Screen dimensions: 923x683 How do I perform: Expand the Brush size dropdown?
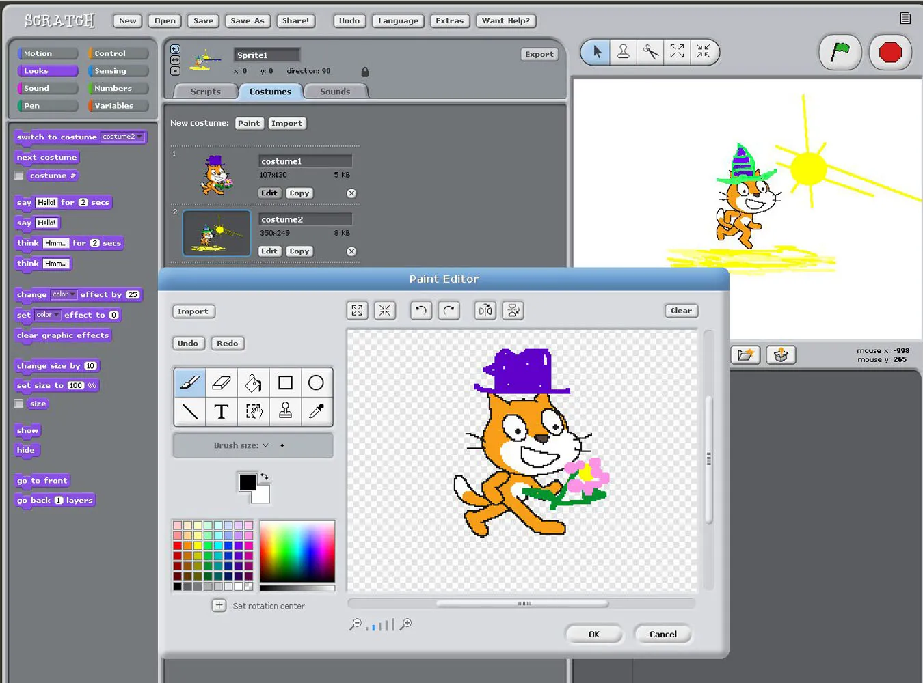tap(265, 445)
